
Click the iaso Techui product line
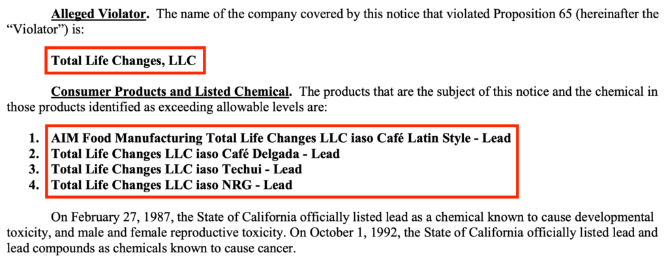pos(176,169)
